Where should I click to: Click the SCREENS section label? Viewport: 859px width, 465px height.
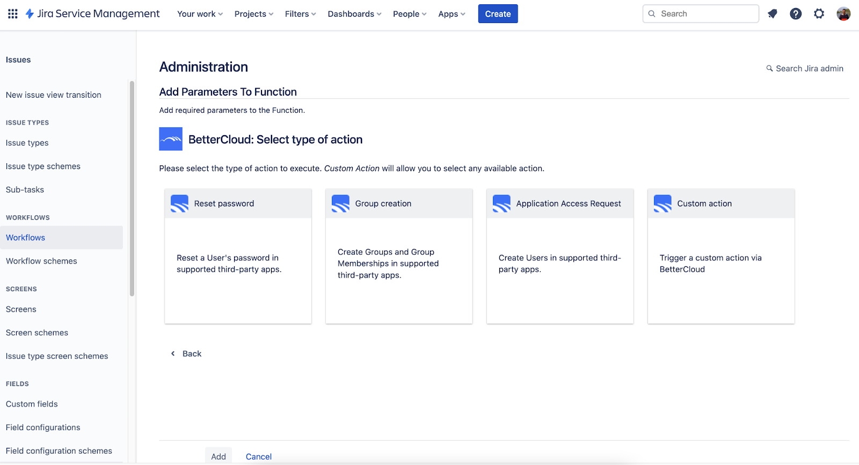point(21,289)
